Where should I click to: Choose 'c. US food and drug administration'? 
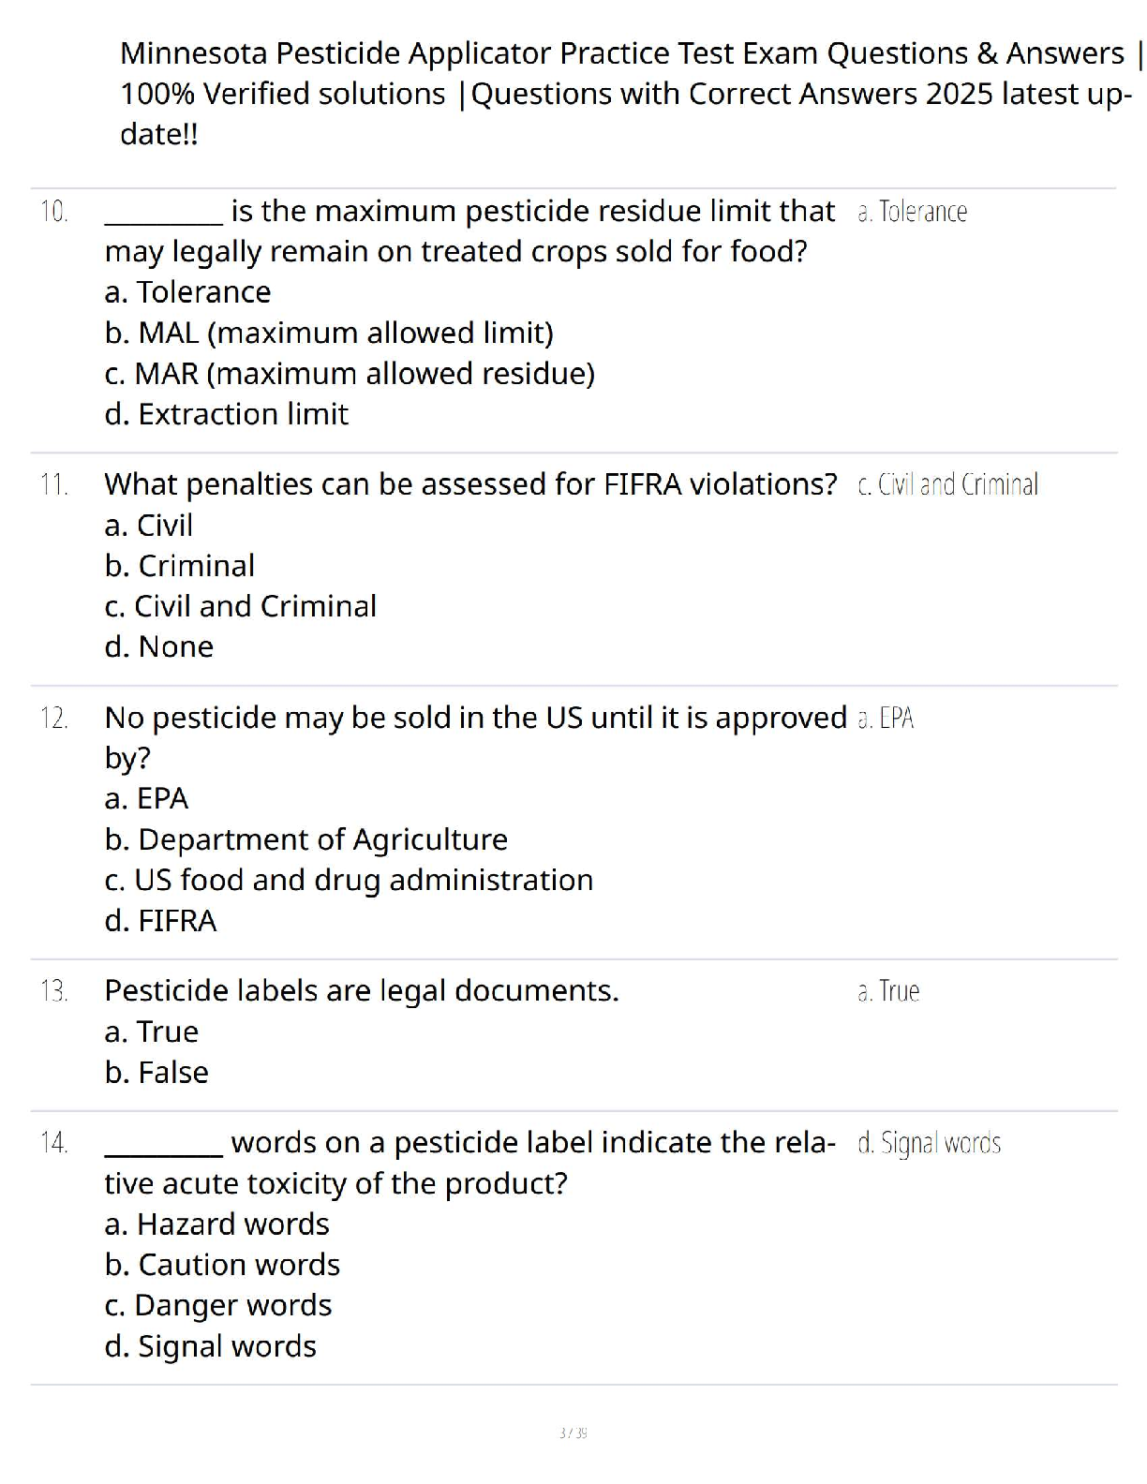(x=349, y=880)
